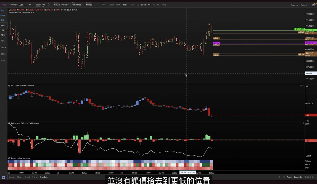317x184 pixels.
Task: Click the Tick * 100 value field
Action: coord(40,5)
